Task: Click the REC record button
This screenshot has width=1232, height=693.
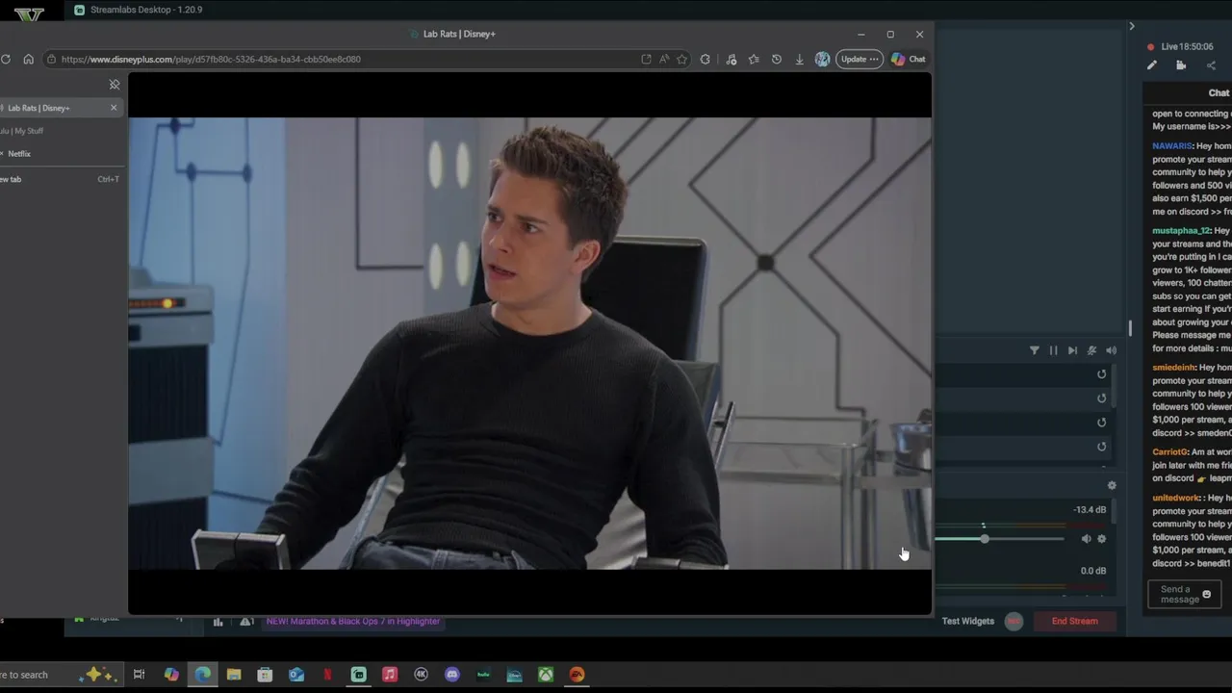Action: (x=1014, y=621)
